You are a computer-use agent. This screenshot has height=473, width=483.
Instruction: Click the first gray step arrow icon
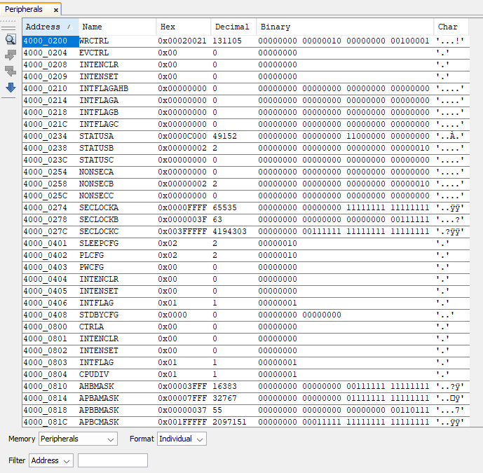click(11, 55)
